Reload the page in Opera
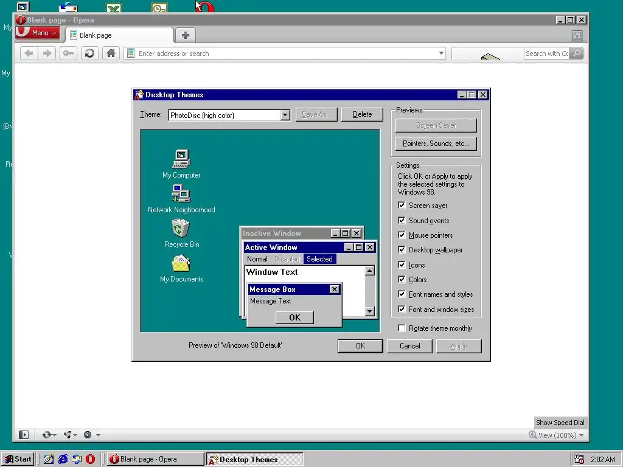 (90, 54)
